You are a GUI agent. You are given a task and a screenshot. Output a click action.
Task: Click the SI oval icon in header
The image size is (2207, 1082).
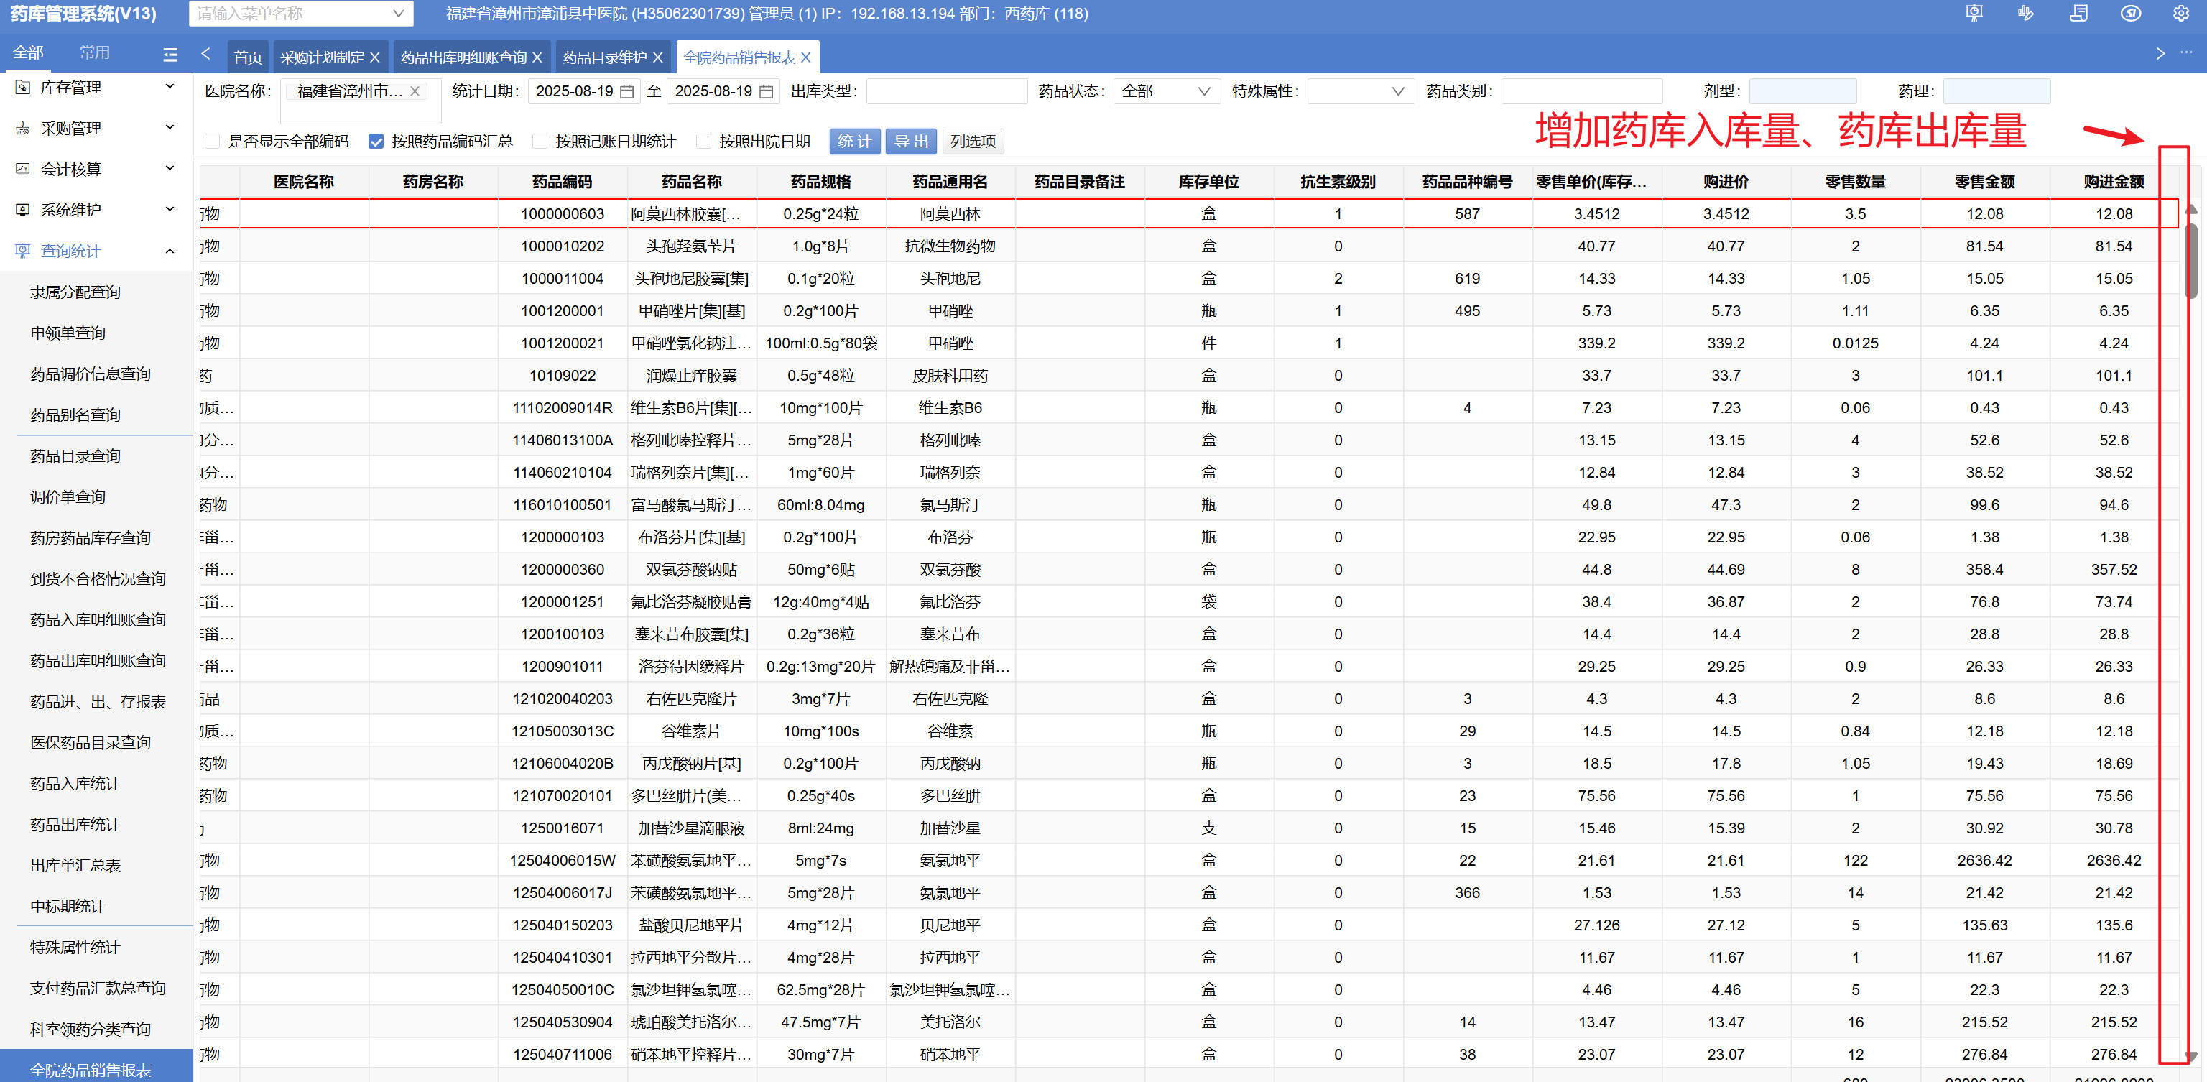2131,14
